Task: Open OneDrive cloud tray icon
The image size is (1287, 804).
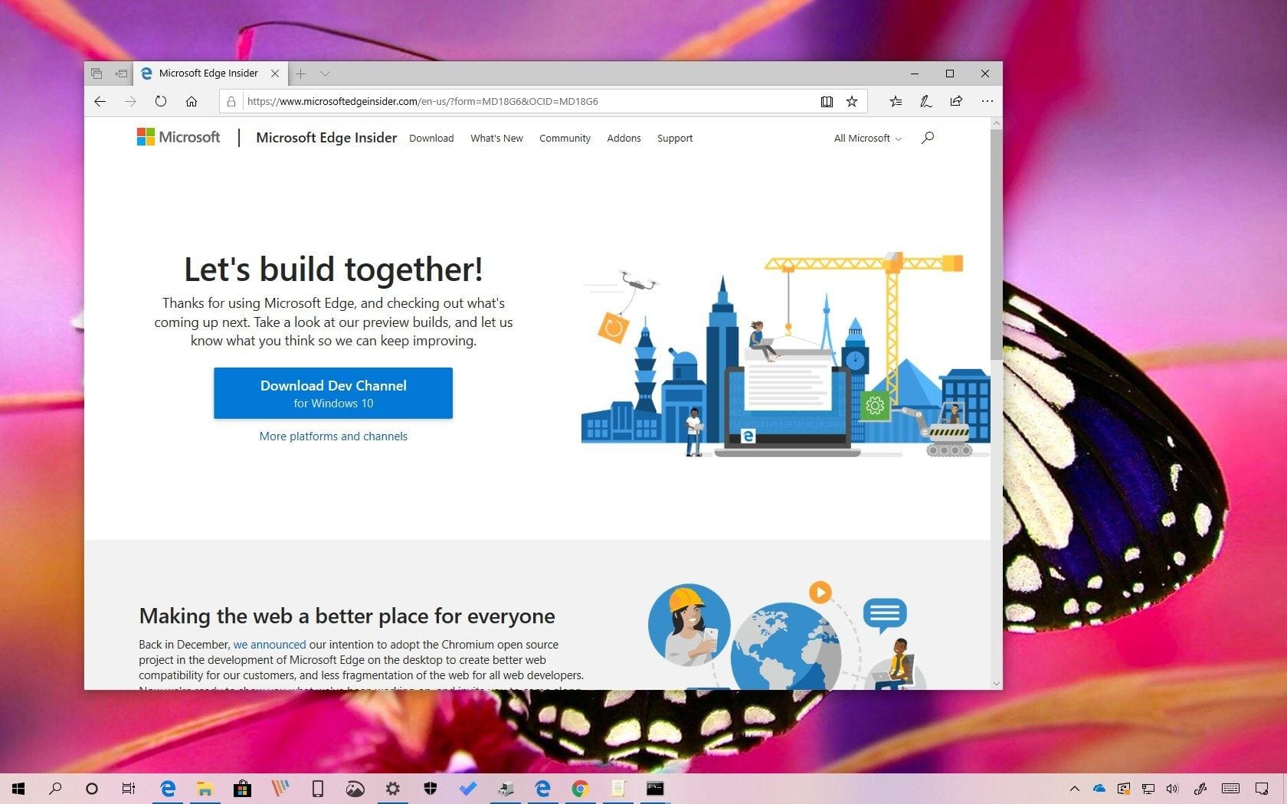Action: 1099,789
